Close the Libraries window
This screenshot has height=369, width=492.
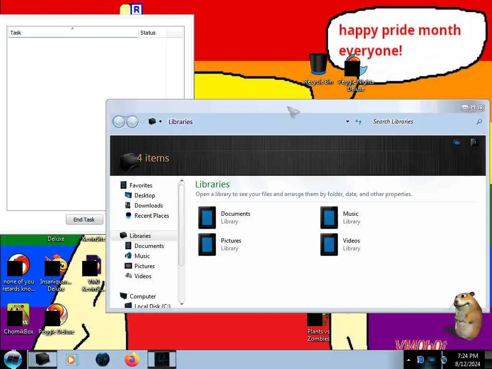point(481,108)
